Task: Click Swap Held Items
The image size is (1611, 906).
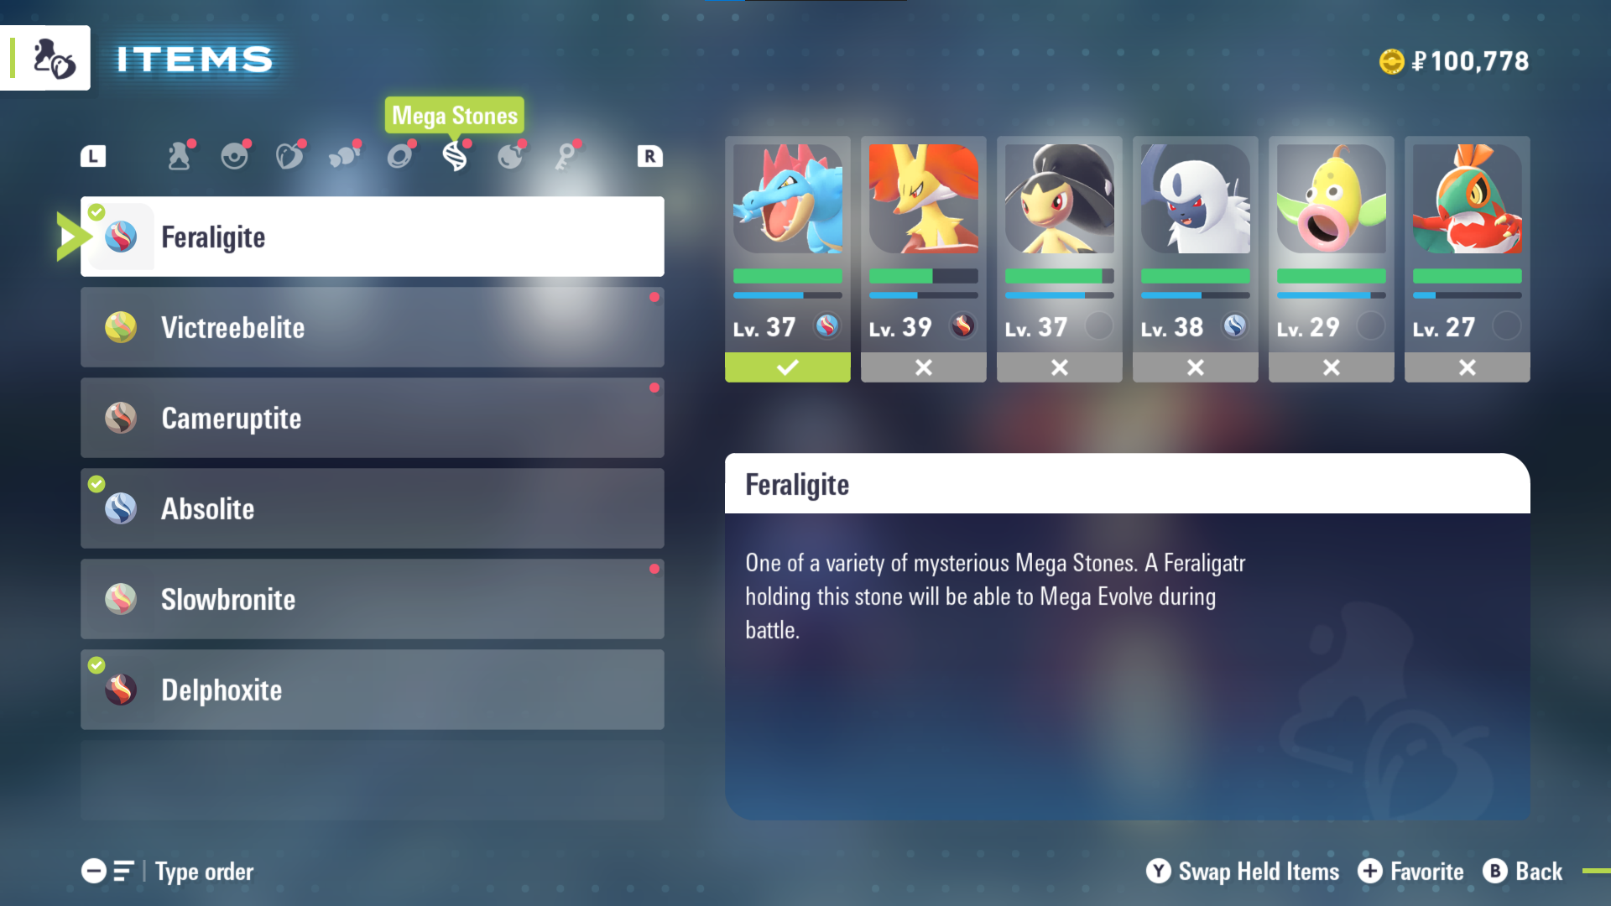Action: coord(1243,872)
